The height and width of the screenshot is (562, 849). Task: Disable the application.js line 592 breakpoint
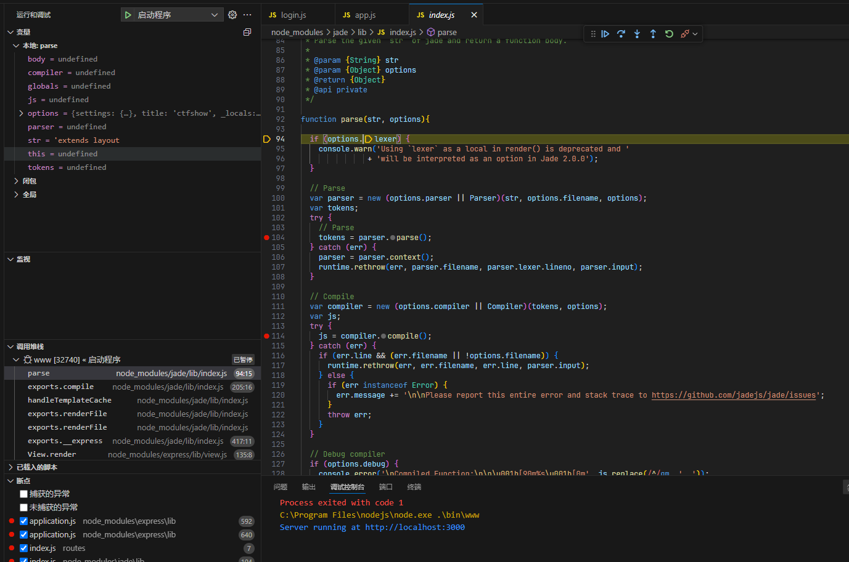tap(24, 521)
